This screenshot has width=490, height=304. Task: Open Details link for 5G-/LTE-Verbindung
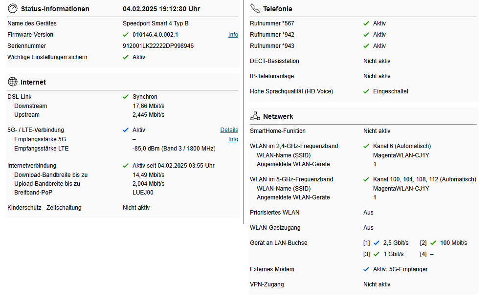229,130
